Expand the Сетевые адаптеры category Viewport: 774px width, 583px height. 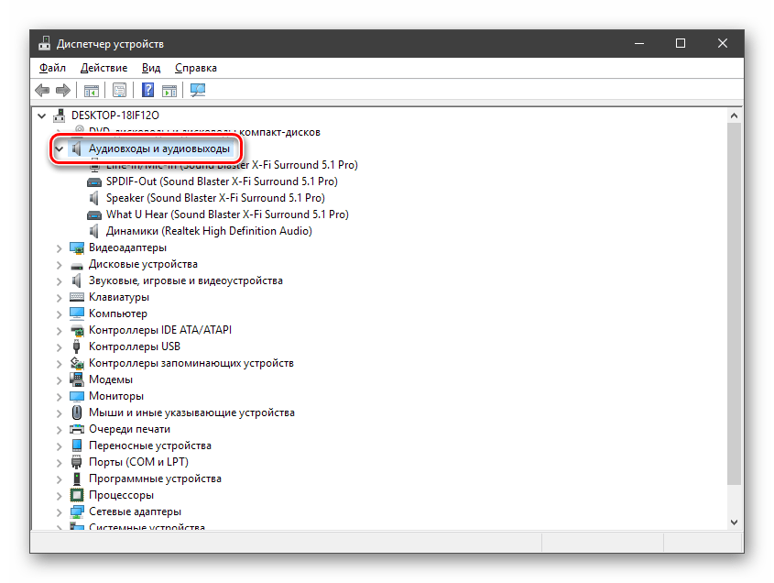click(60, 511)
